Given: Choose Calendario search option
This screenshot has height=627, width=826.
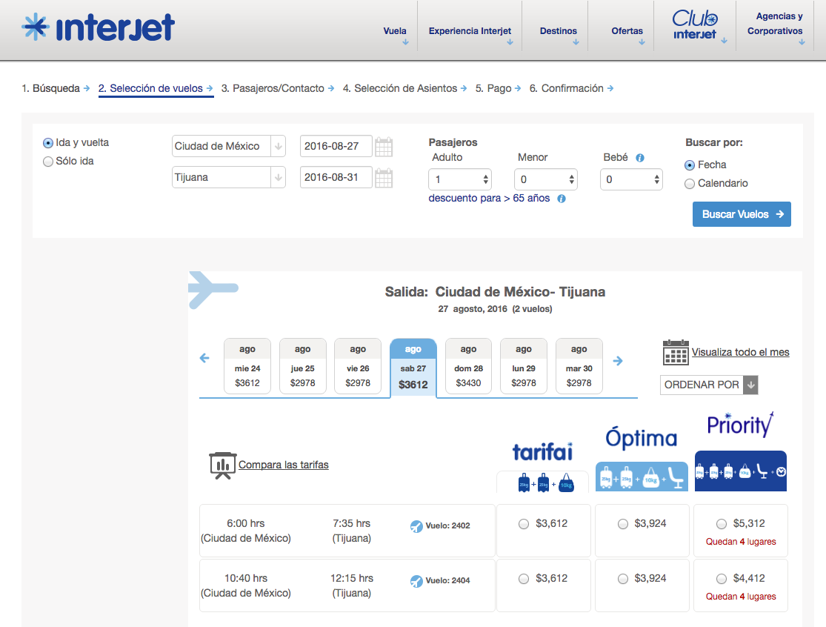Looking at the screenshot, I should pos(690,184).
